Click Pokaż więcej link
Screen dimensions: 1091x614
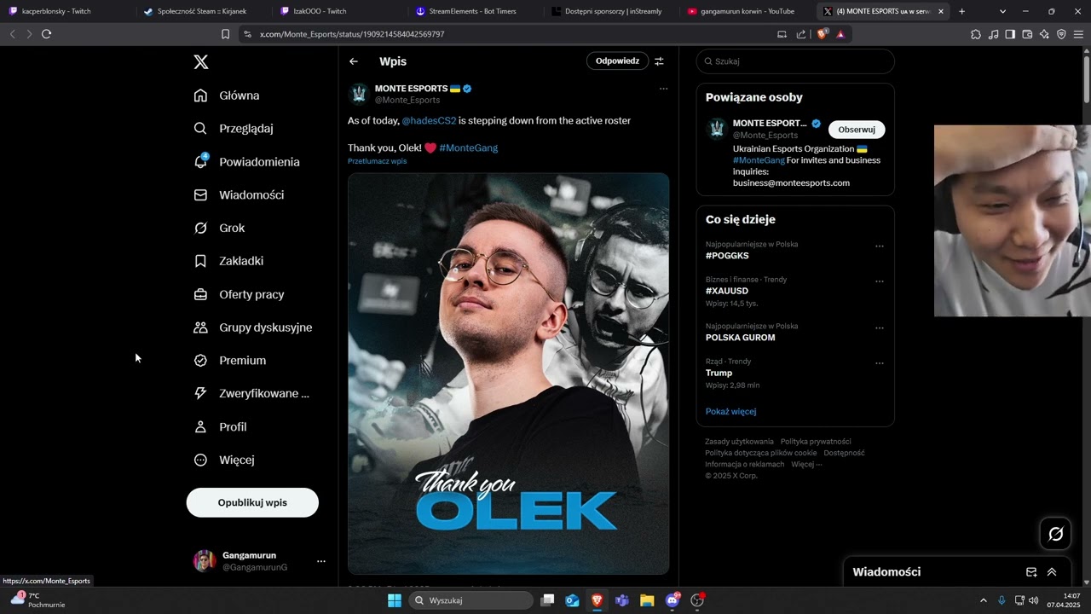730,411
